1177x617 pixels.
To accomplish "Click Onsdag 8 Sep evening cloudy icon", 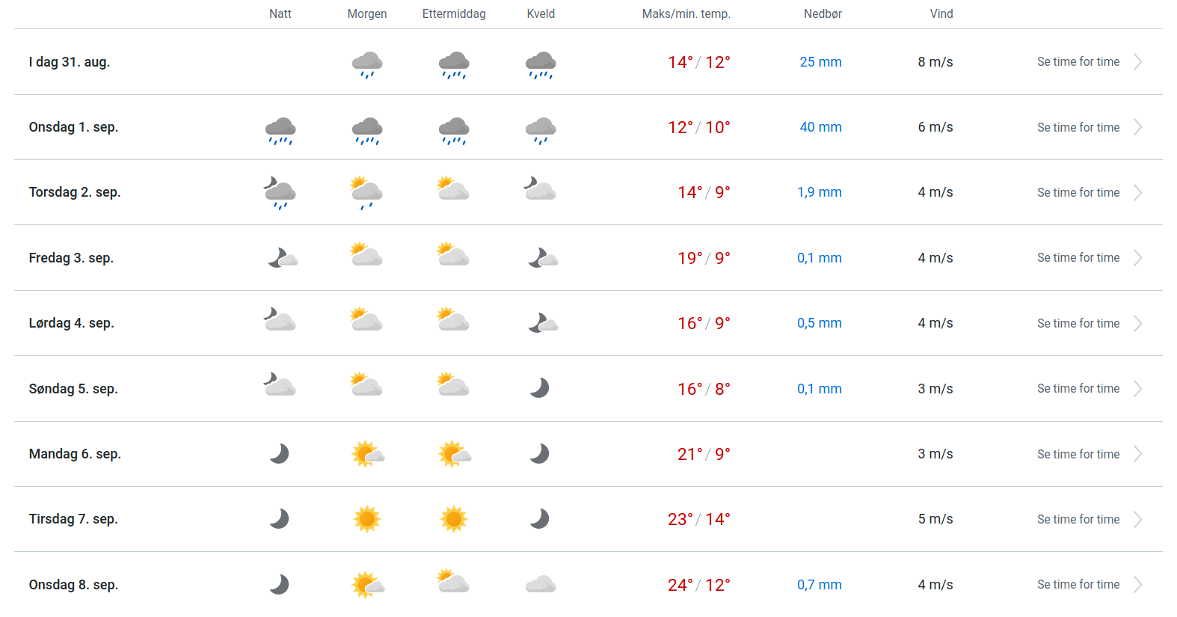I will point(541,584).
